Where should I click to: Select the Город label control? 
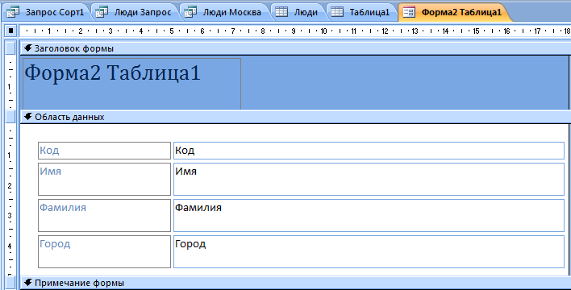click(104, 252)
